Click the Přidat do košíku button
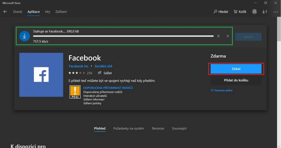This screenshot has height=148, width=281. pos(236,80)
